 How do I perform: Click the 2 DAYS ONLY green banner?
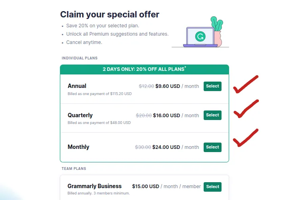(145, 69)
